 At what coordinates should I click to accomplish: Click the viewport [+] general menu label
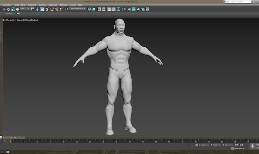4,20
